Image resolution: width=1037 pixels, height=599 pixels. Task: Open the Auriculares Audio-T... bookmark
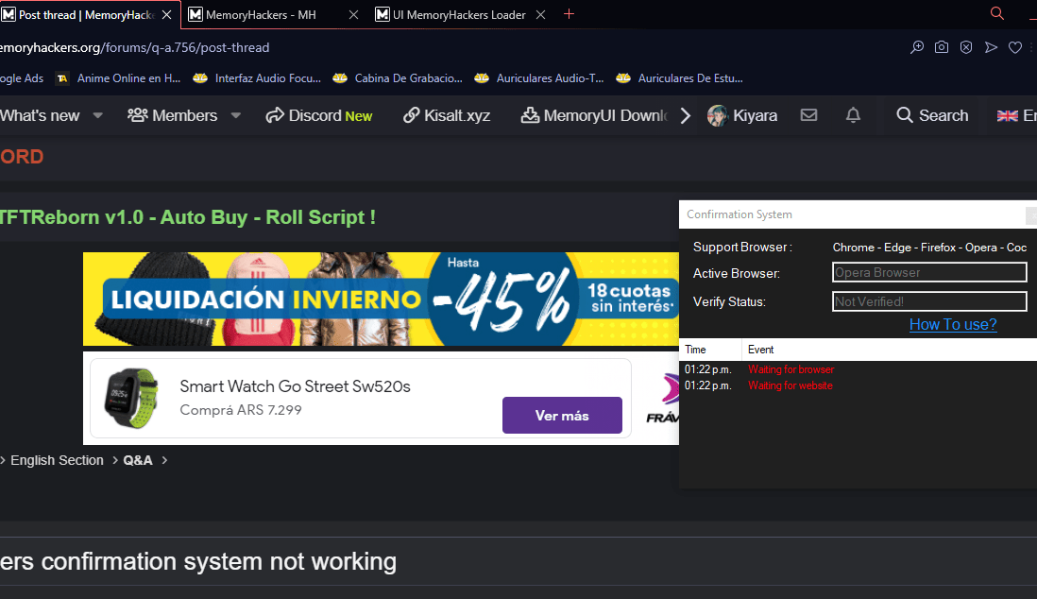click(x=539, y=78)
